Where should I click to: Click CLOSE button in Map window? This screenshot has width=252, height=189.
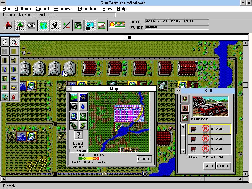click(x=144, y=159)
